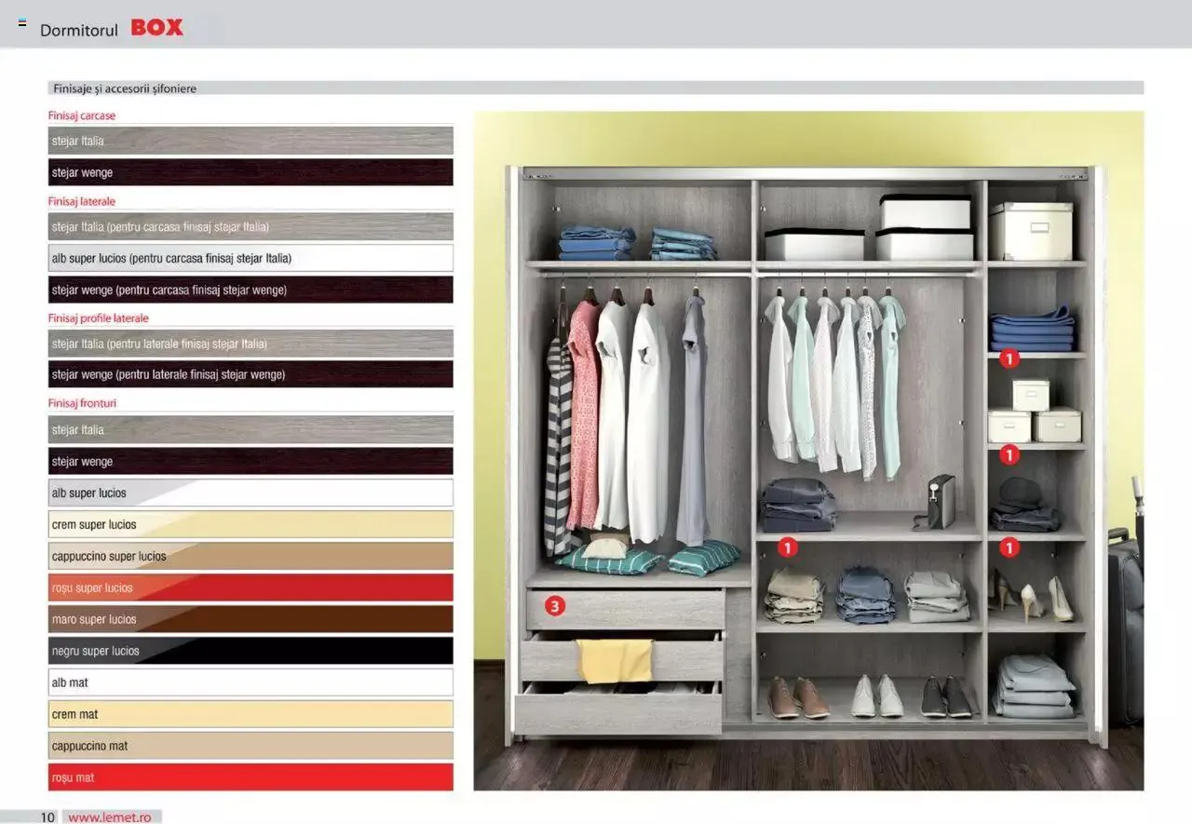
Task: Click marker 1 beneath the small white boxes
Action: coord(1009,454)
